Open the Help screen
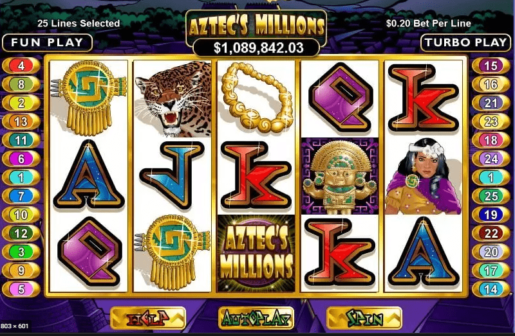 [148, 318]
